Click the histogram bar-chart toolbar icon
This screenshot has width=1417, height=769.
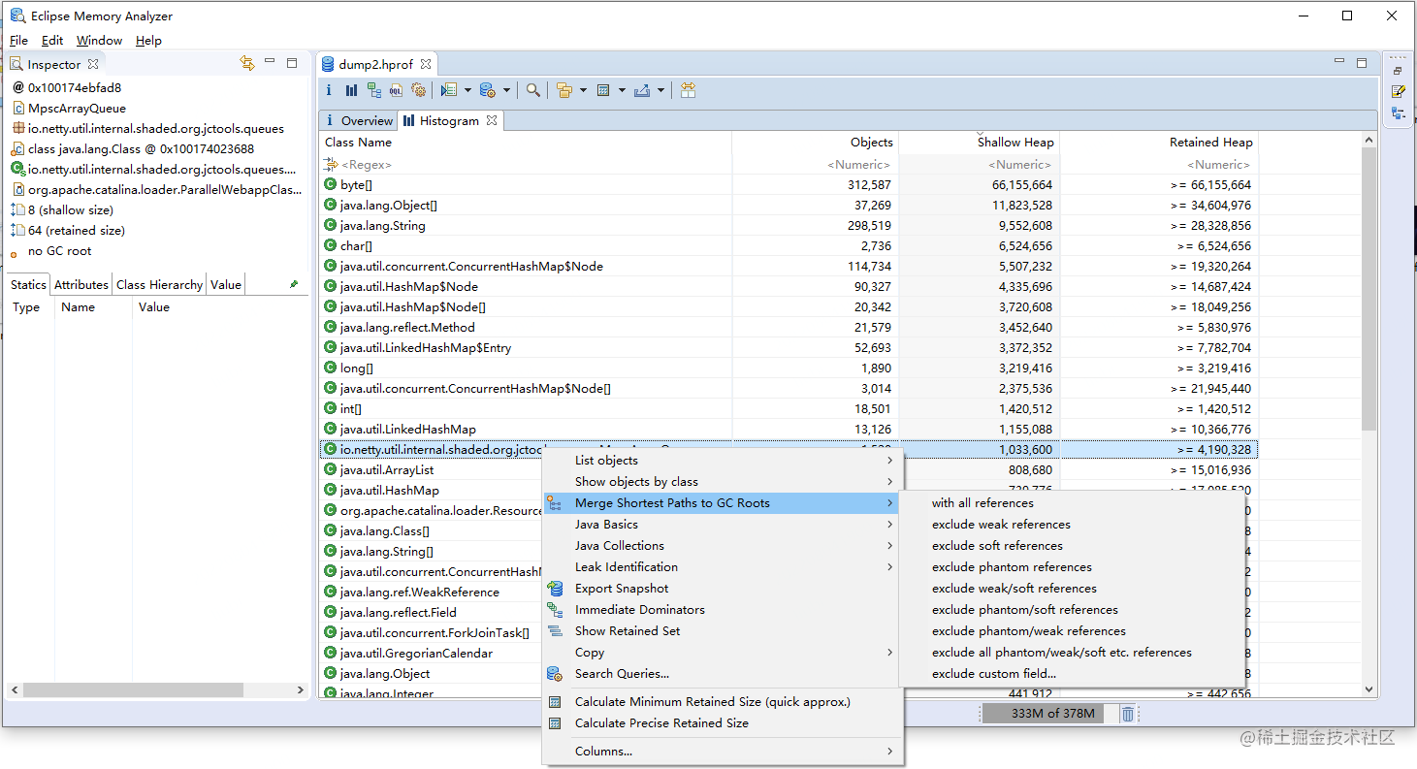pos(351,90)
